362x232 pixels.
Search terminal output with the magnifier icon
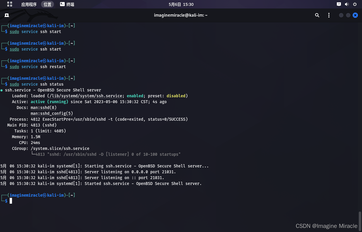(317, 15)
